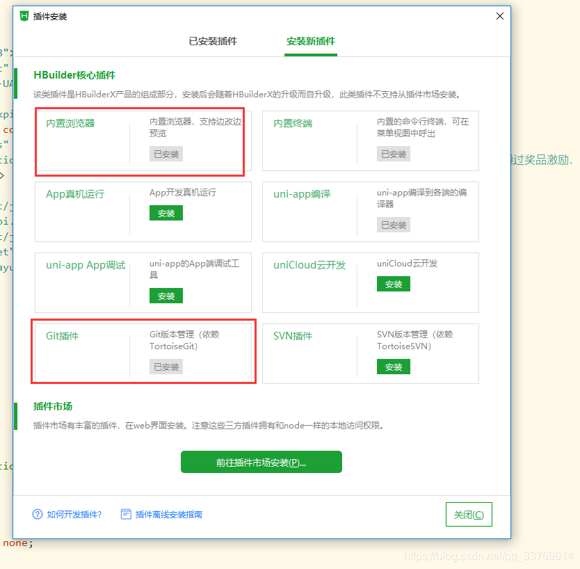Viewport: 580px width, 569px height.
Task: Select the 内置终端 plugin title
Action: click(293, 123)
